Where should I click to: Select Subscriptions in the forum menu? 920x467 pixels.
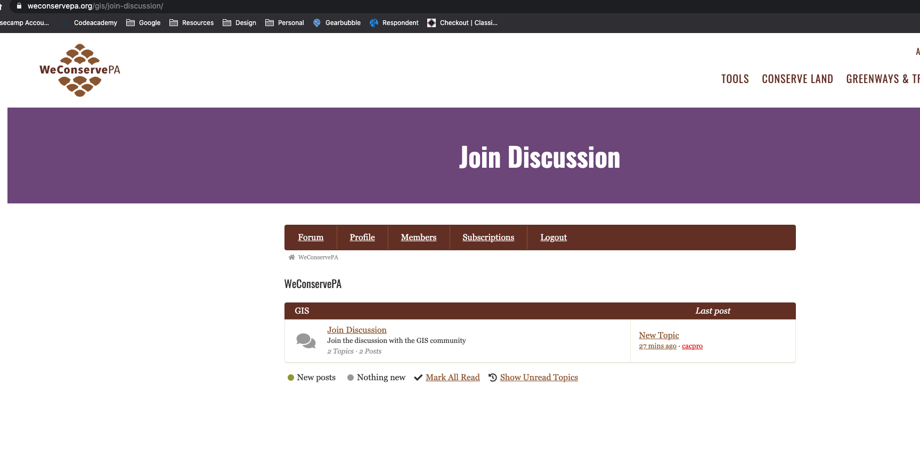pos(488,237)
